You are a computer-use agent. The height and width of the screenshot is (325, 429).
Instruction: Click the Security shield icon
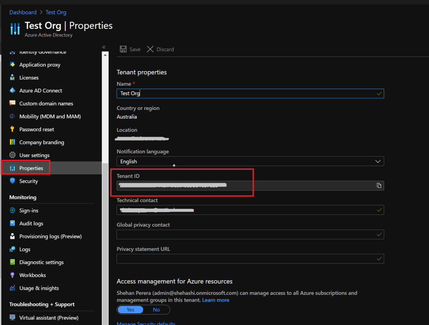pyautogui.click(x=13, y=181)
